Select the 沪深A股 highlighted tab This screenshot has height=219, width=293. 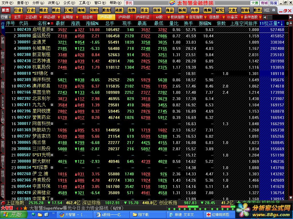[106, 17]
